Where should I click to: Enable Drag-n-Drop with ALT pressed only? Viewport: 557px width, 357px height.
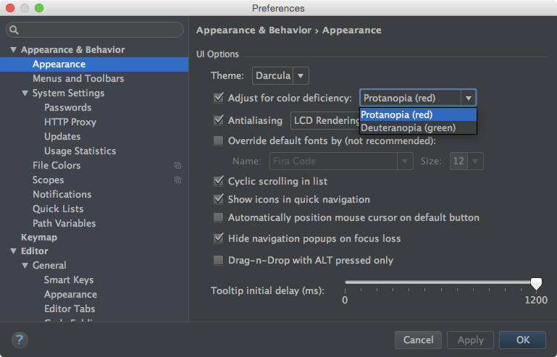pyautogui.click(x=219, y=260)
